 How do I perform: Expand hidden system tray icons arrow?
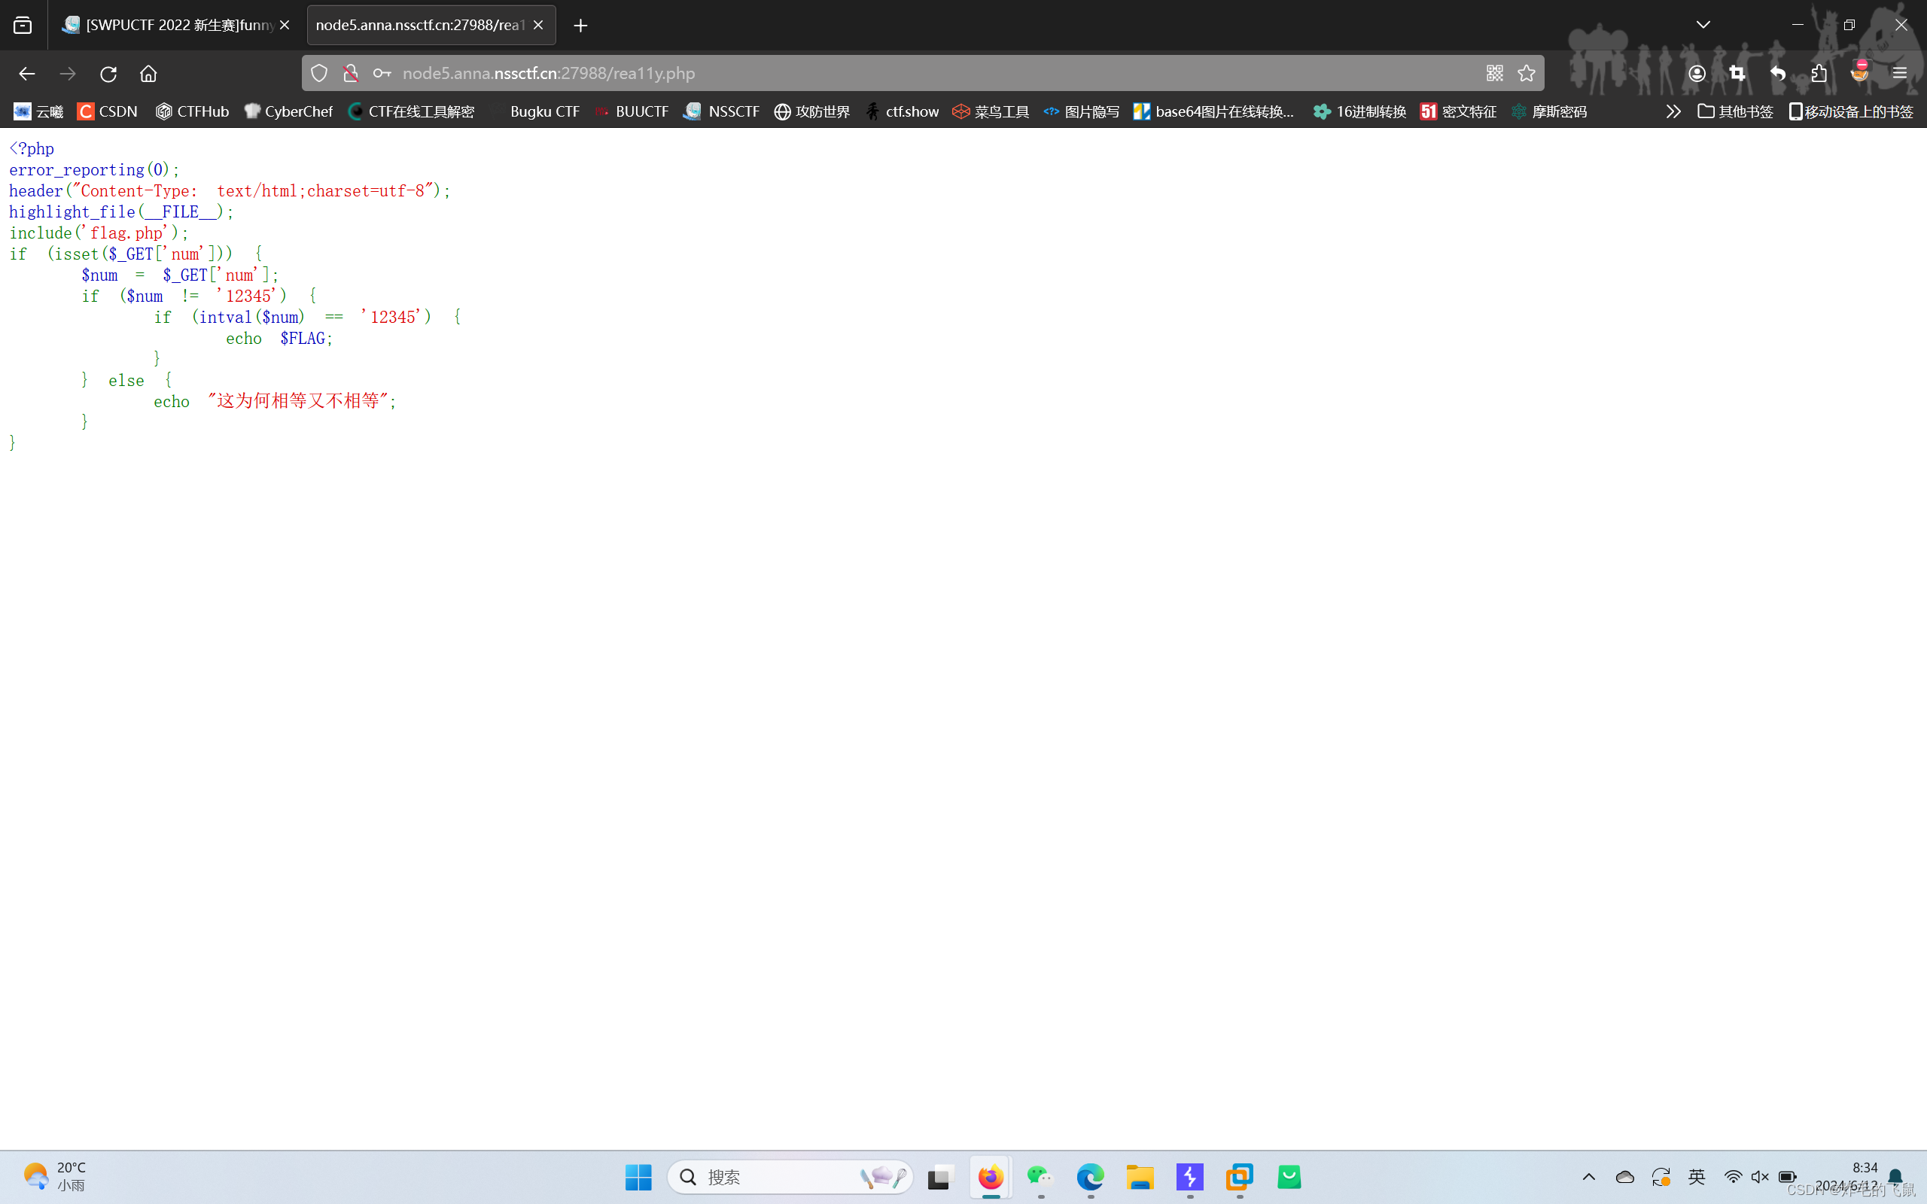(1588, 1176)
